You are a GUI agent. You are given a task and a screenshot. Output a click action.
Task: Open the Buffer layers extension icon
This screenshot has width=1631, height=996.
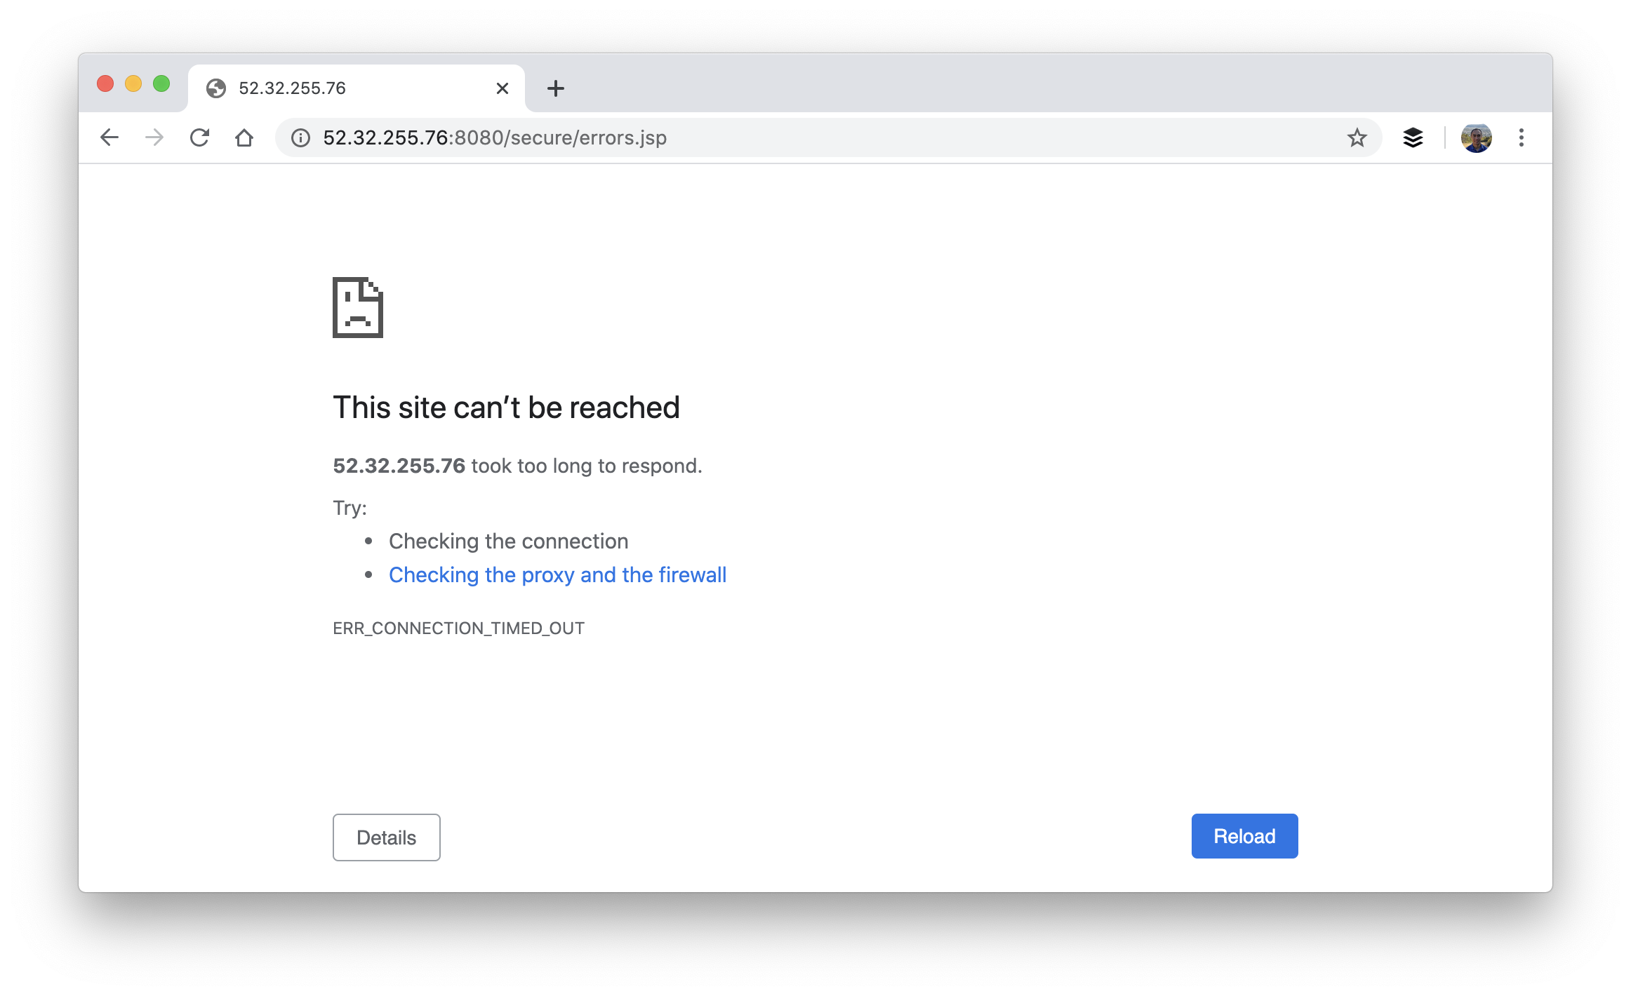1413,137
